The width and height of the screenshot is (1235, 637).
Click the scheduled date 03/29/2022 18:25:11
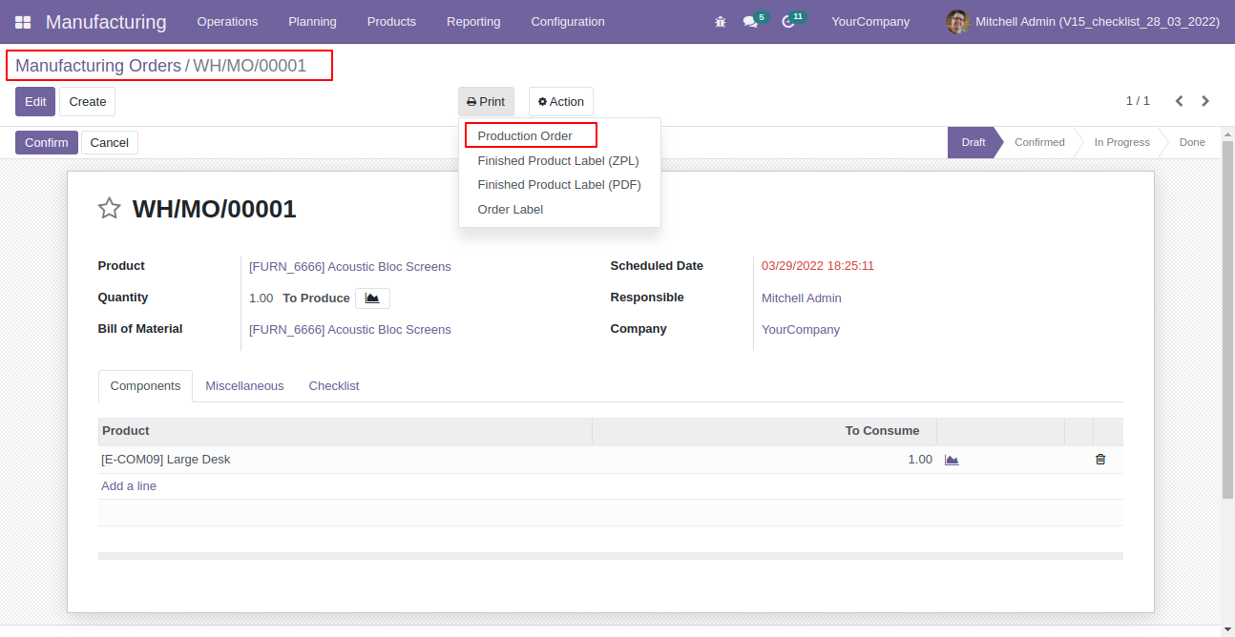click(818, 266)
